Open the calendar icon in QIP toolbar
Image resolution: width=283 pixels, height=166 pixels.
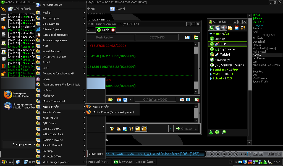(237, 28)
